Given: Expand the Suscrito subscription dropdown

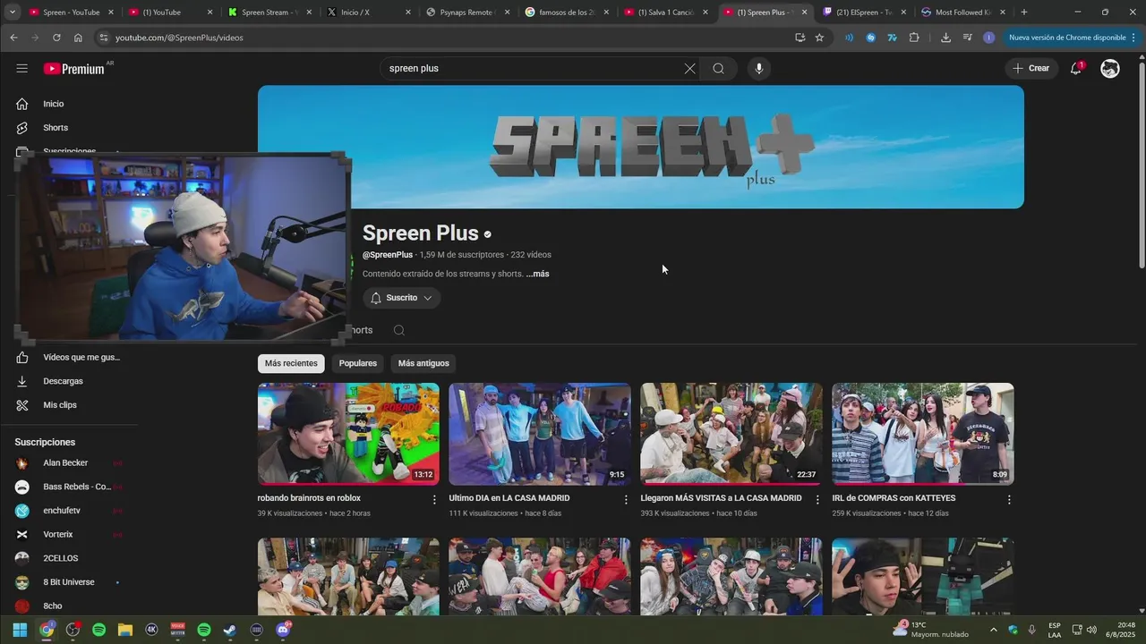Looking at the screenshot, I should tap(401, 298).
